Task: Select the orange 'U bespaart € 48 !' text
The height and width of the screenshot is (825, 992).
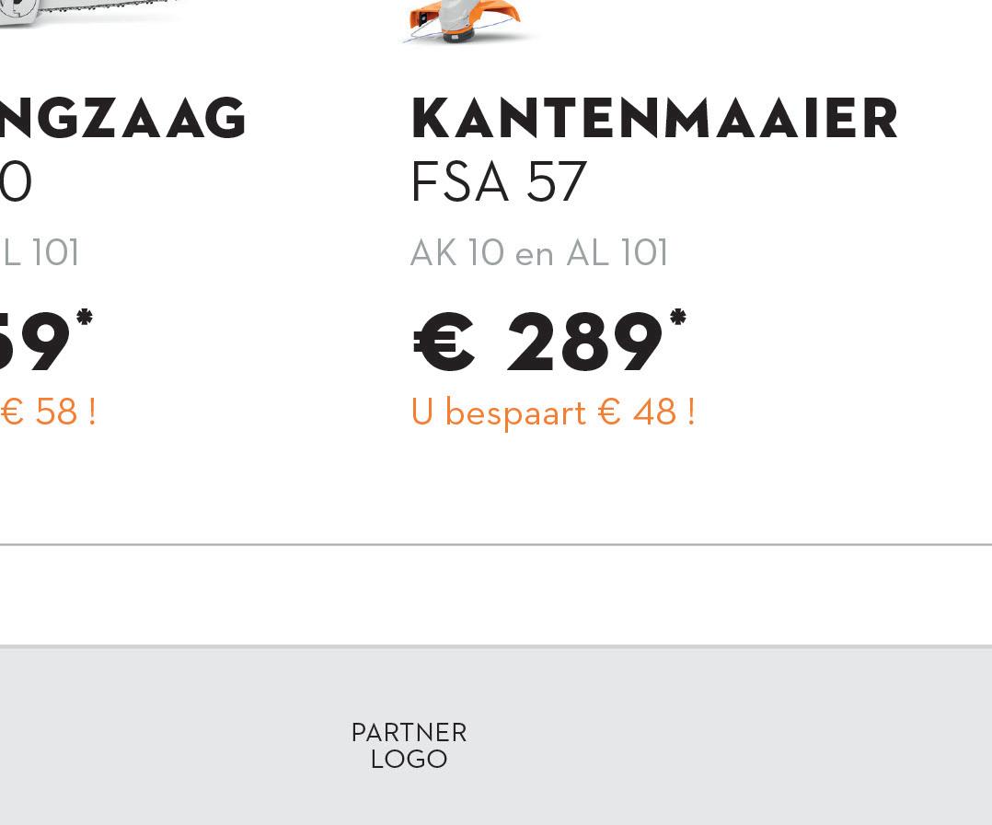Action: coord(552,412)
